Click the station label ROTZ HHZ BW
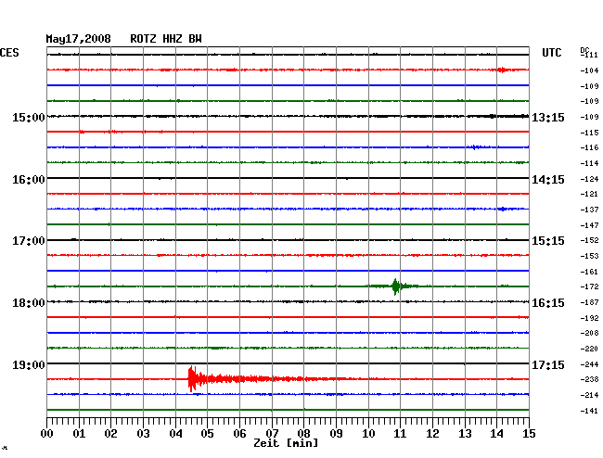The image size is (603, 458). click(x=166, y=39)
